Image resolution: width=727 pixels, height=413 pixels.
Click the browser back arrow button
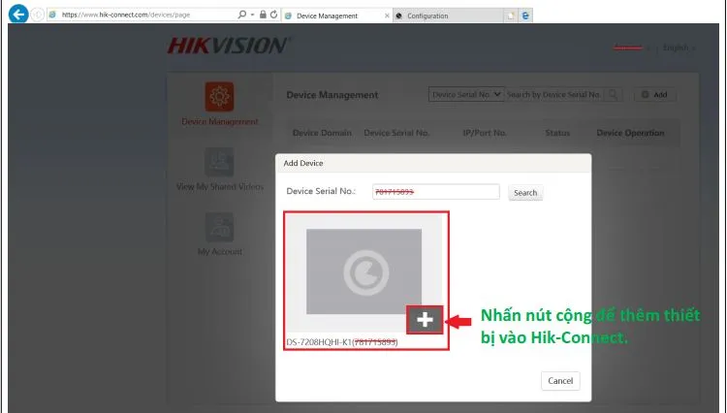click(17, 16)
